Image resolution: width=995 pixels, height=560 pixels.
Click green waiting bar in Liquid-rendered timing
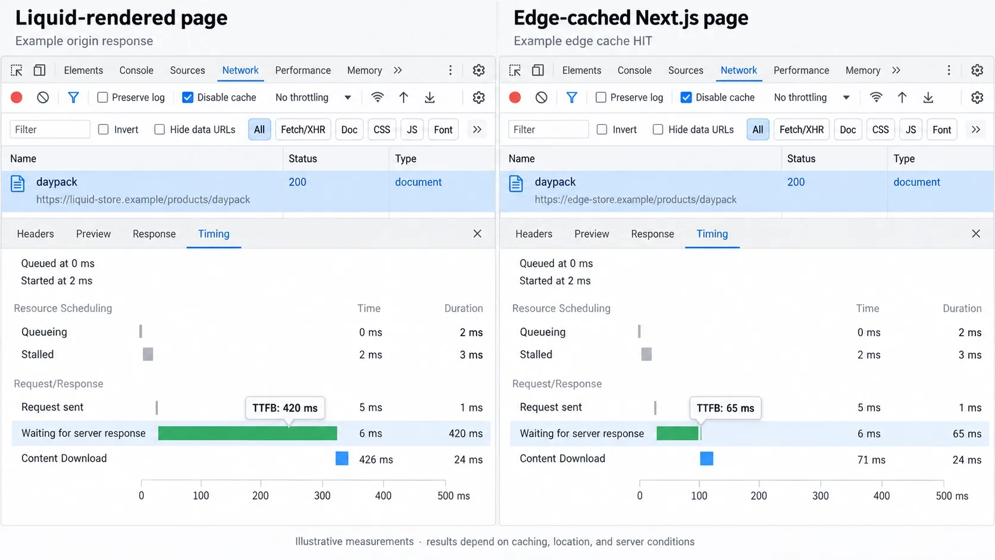248,433
